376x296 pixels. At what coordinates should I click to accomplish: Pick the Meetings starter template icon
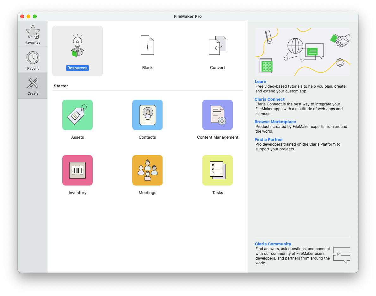(147, 170)
